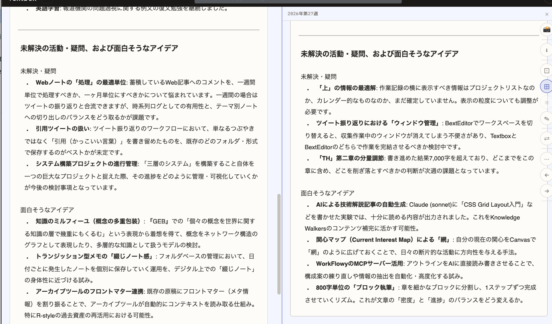Click the left pane vertical scrollbar thumb

point(279,244)
